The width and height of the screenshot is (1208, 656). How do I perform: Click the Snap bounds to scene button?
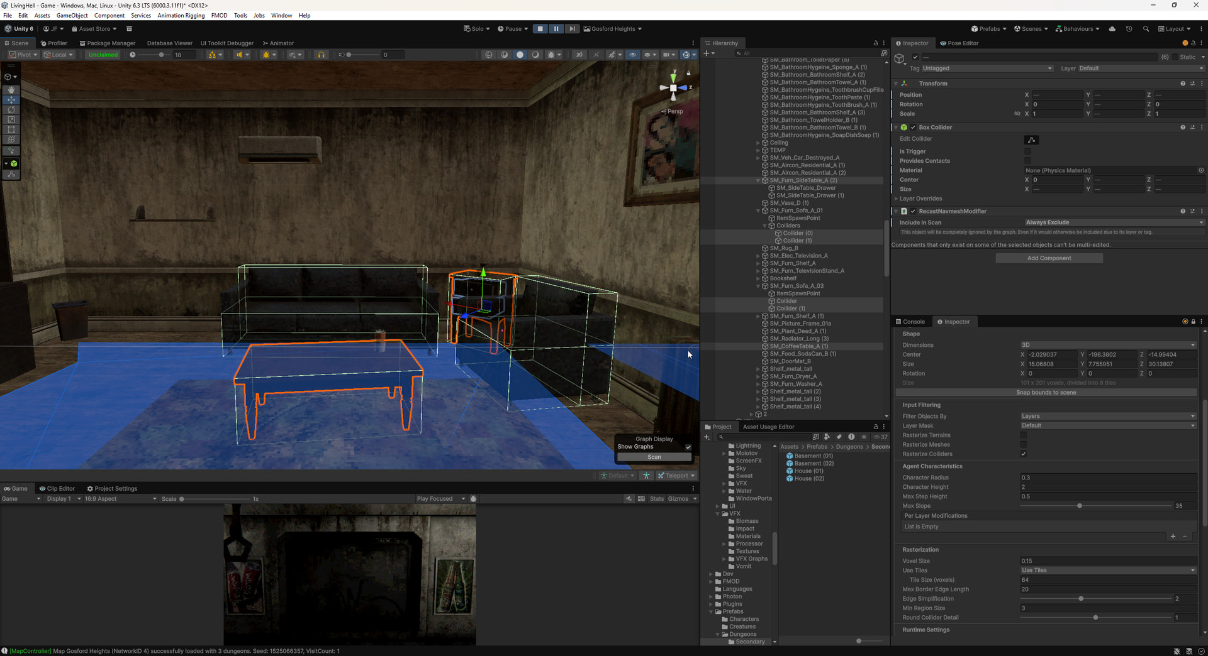tap(1046, 393)
